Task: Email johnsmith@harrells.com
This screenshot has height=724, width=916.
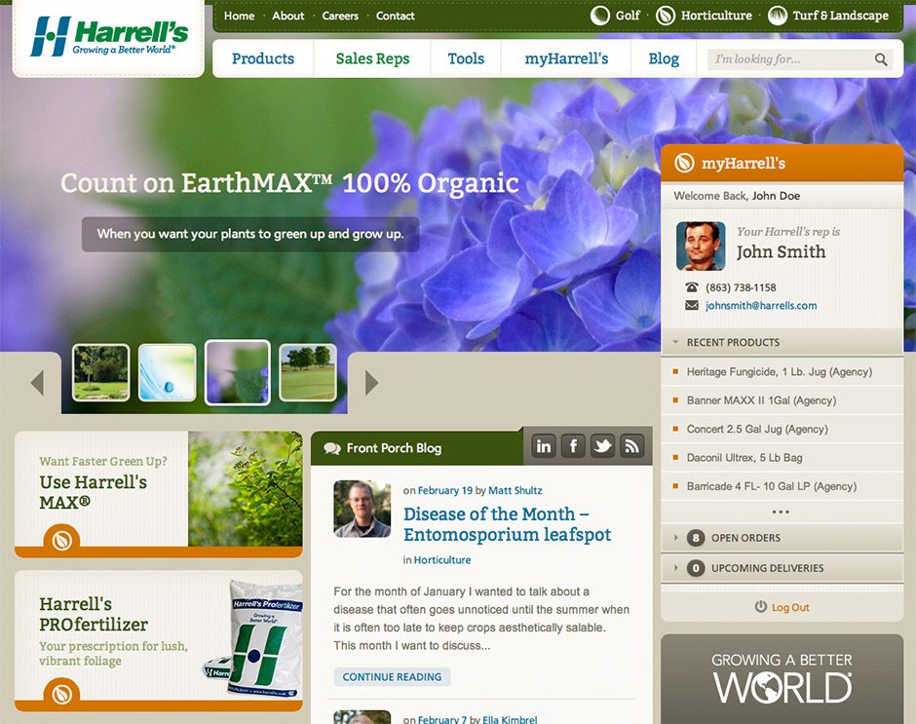Action: pyautogui.click(x=761, y=305)
